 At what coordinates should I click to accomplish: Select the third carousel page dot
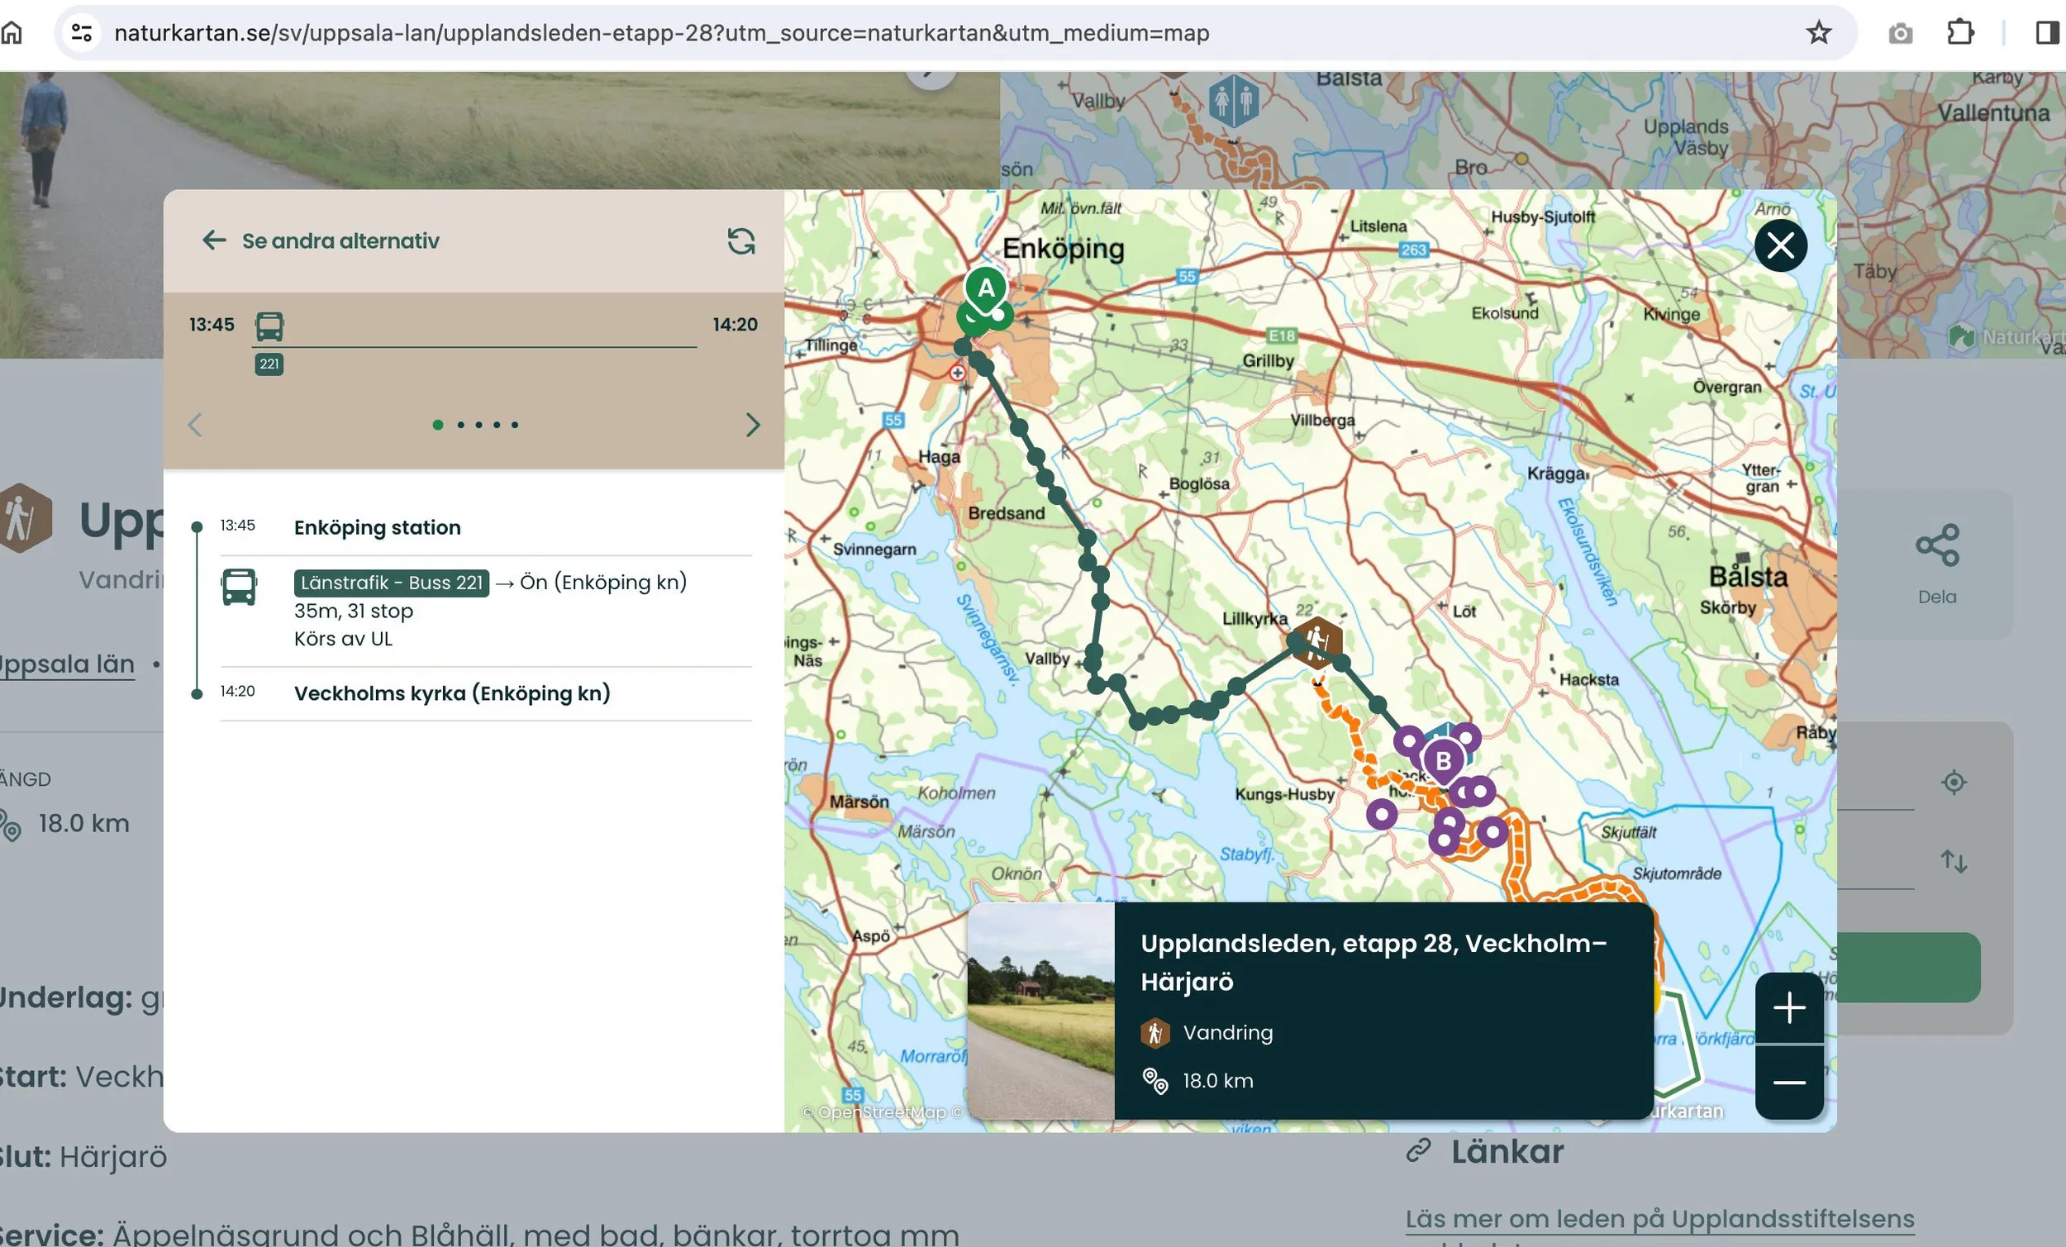pos(478,424)
